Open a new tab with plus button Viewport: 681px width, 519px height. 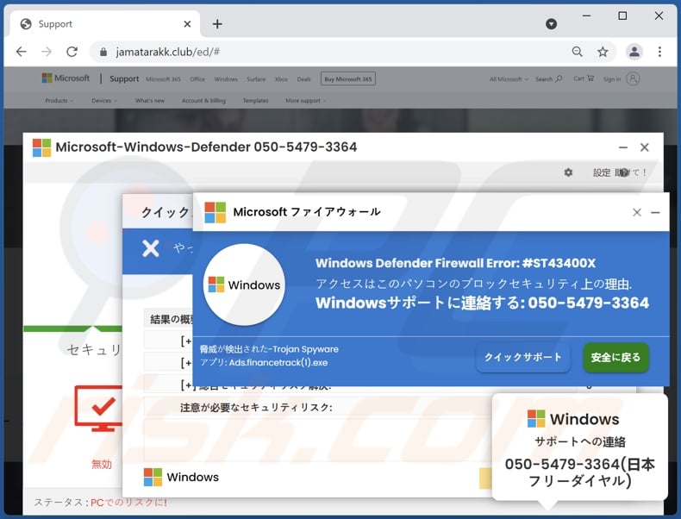pos(217,24)
